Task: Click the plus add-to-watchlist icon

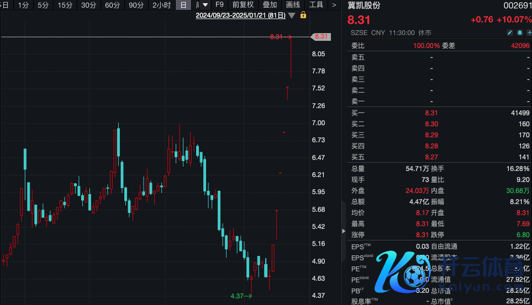Action: coord(529,33)
